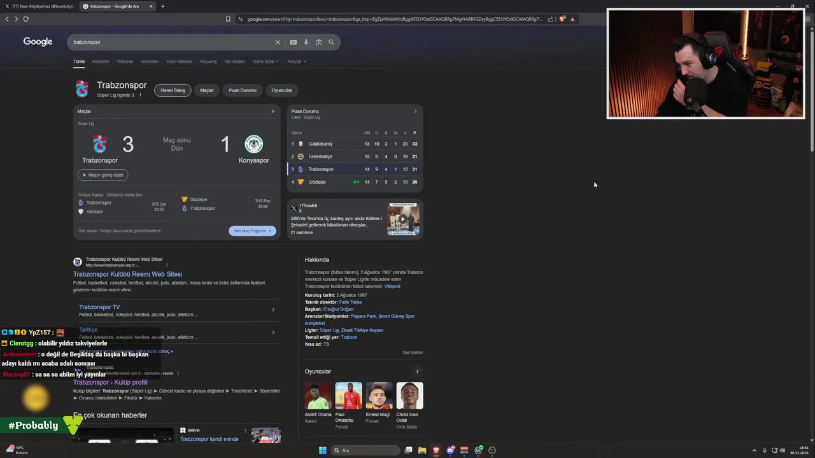Open the Araçlar tools dropdown
The image size is (815, 458).
pyautogui.click(x=296, y=62)
